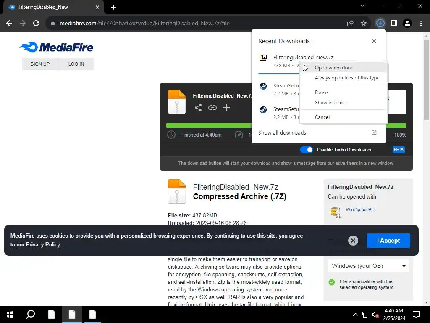This screenshot has width=430, height=323.
Task: Click Show all downloads
Action: [x=282, y=132]
